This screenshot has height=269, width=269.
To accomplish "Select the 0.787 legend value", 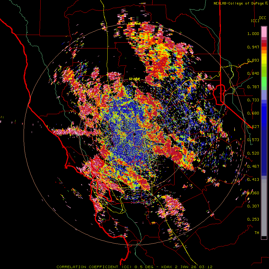I will tap(253, 87).
